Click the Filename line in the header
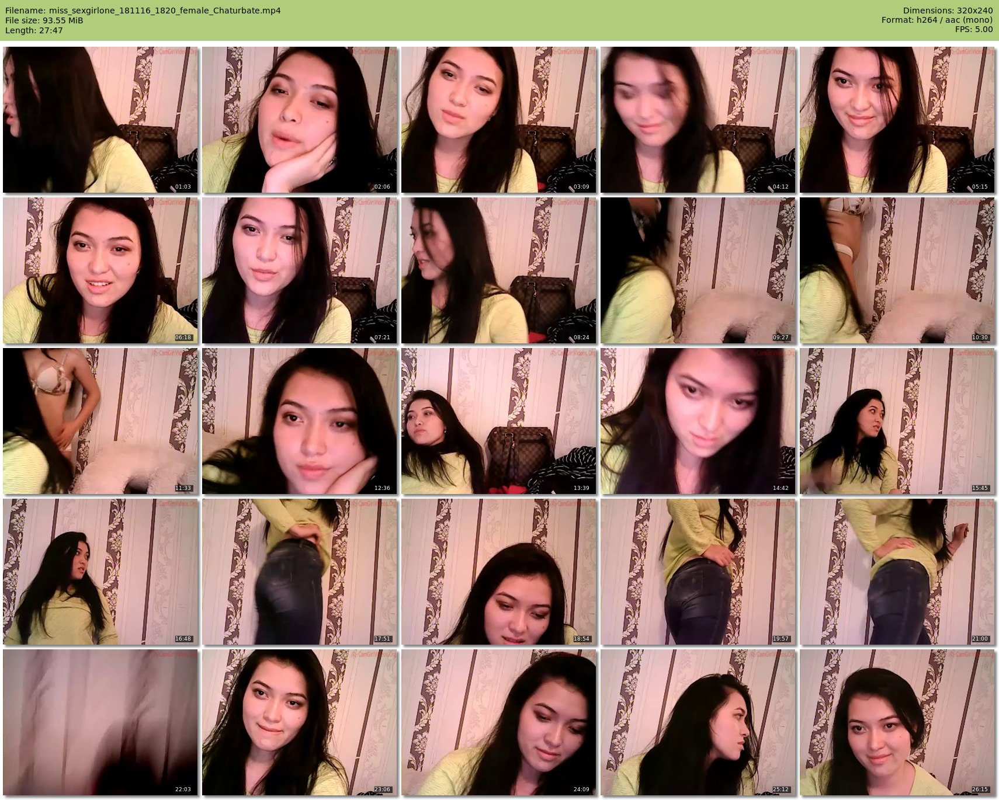The height and width of the screenshot is (800, 999). click(x=143, y=11)
